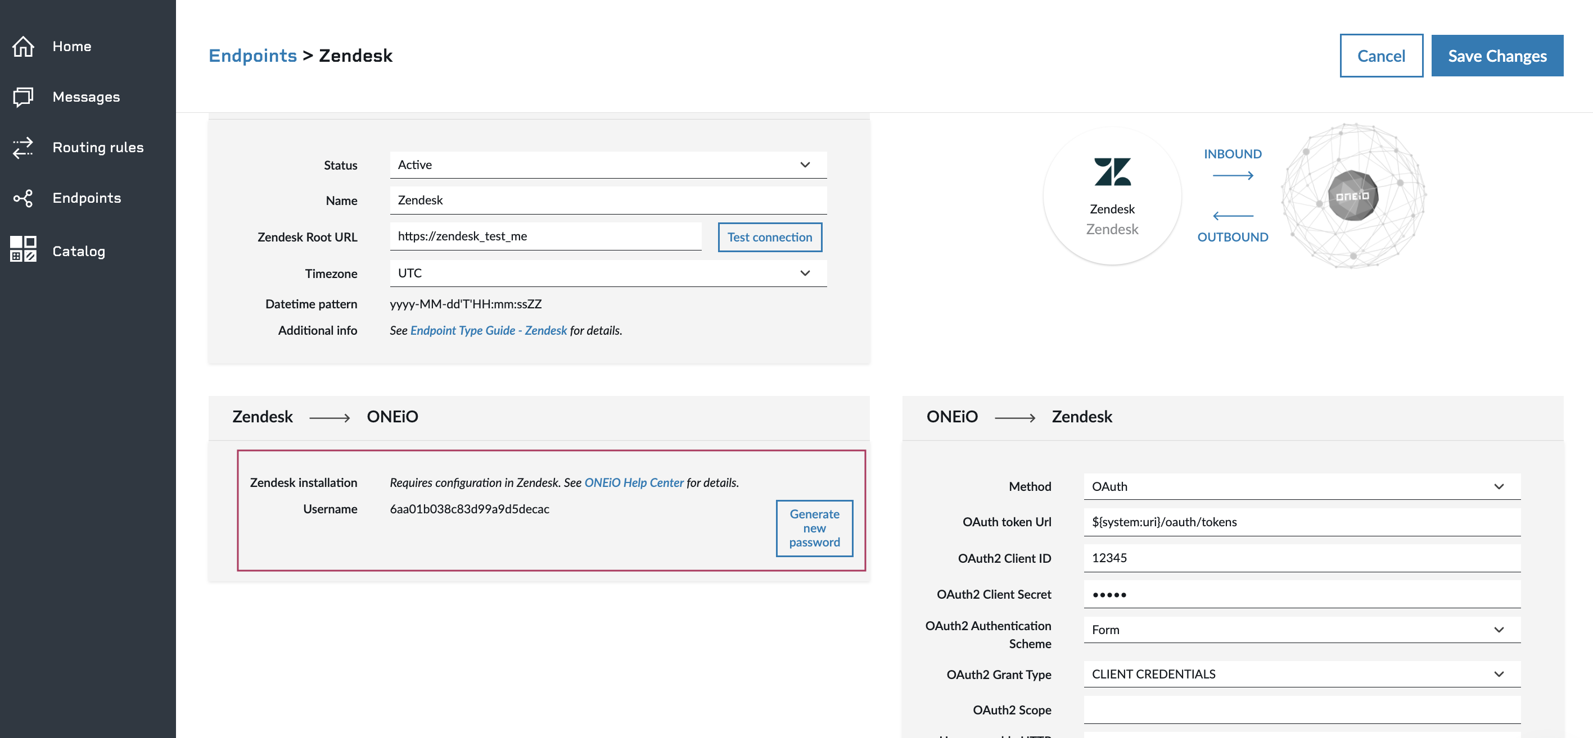
Task: Open the Catalog grid icon
Action: click(23, 248)
